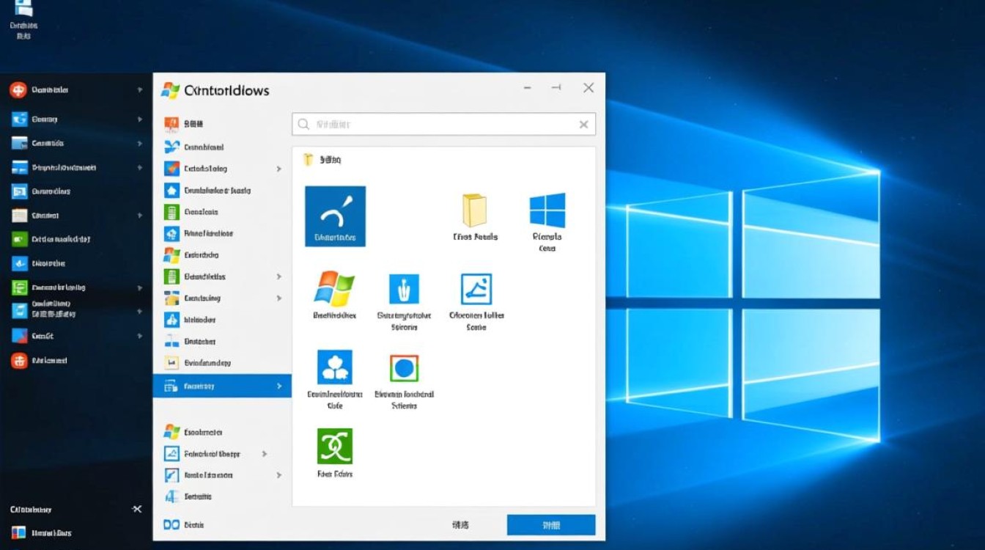Click the plain text button beside the blue button
The image size is (985, 550).
(461, 525)
